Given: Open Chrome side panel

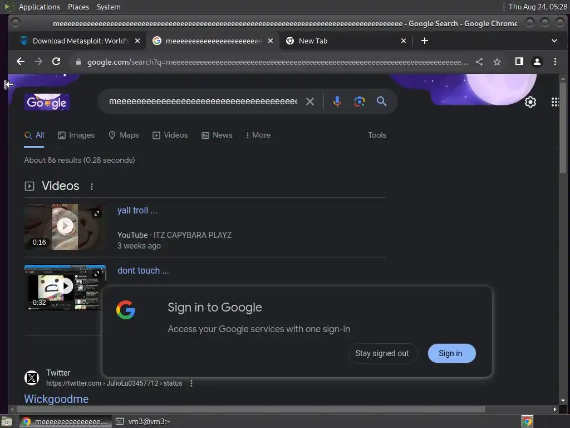Looking at the screenshot, I should (x=519, y=61).
